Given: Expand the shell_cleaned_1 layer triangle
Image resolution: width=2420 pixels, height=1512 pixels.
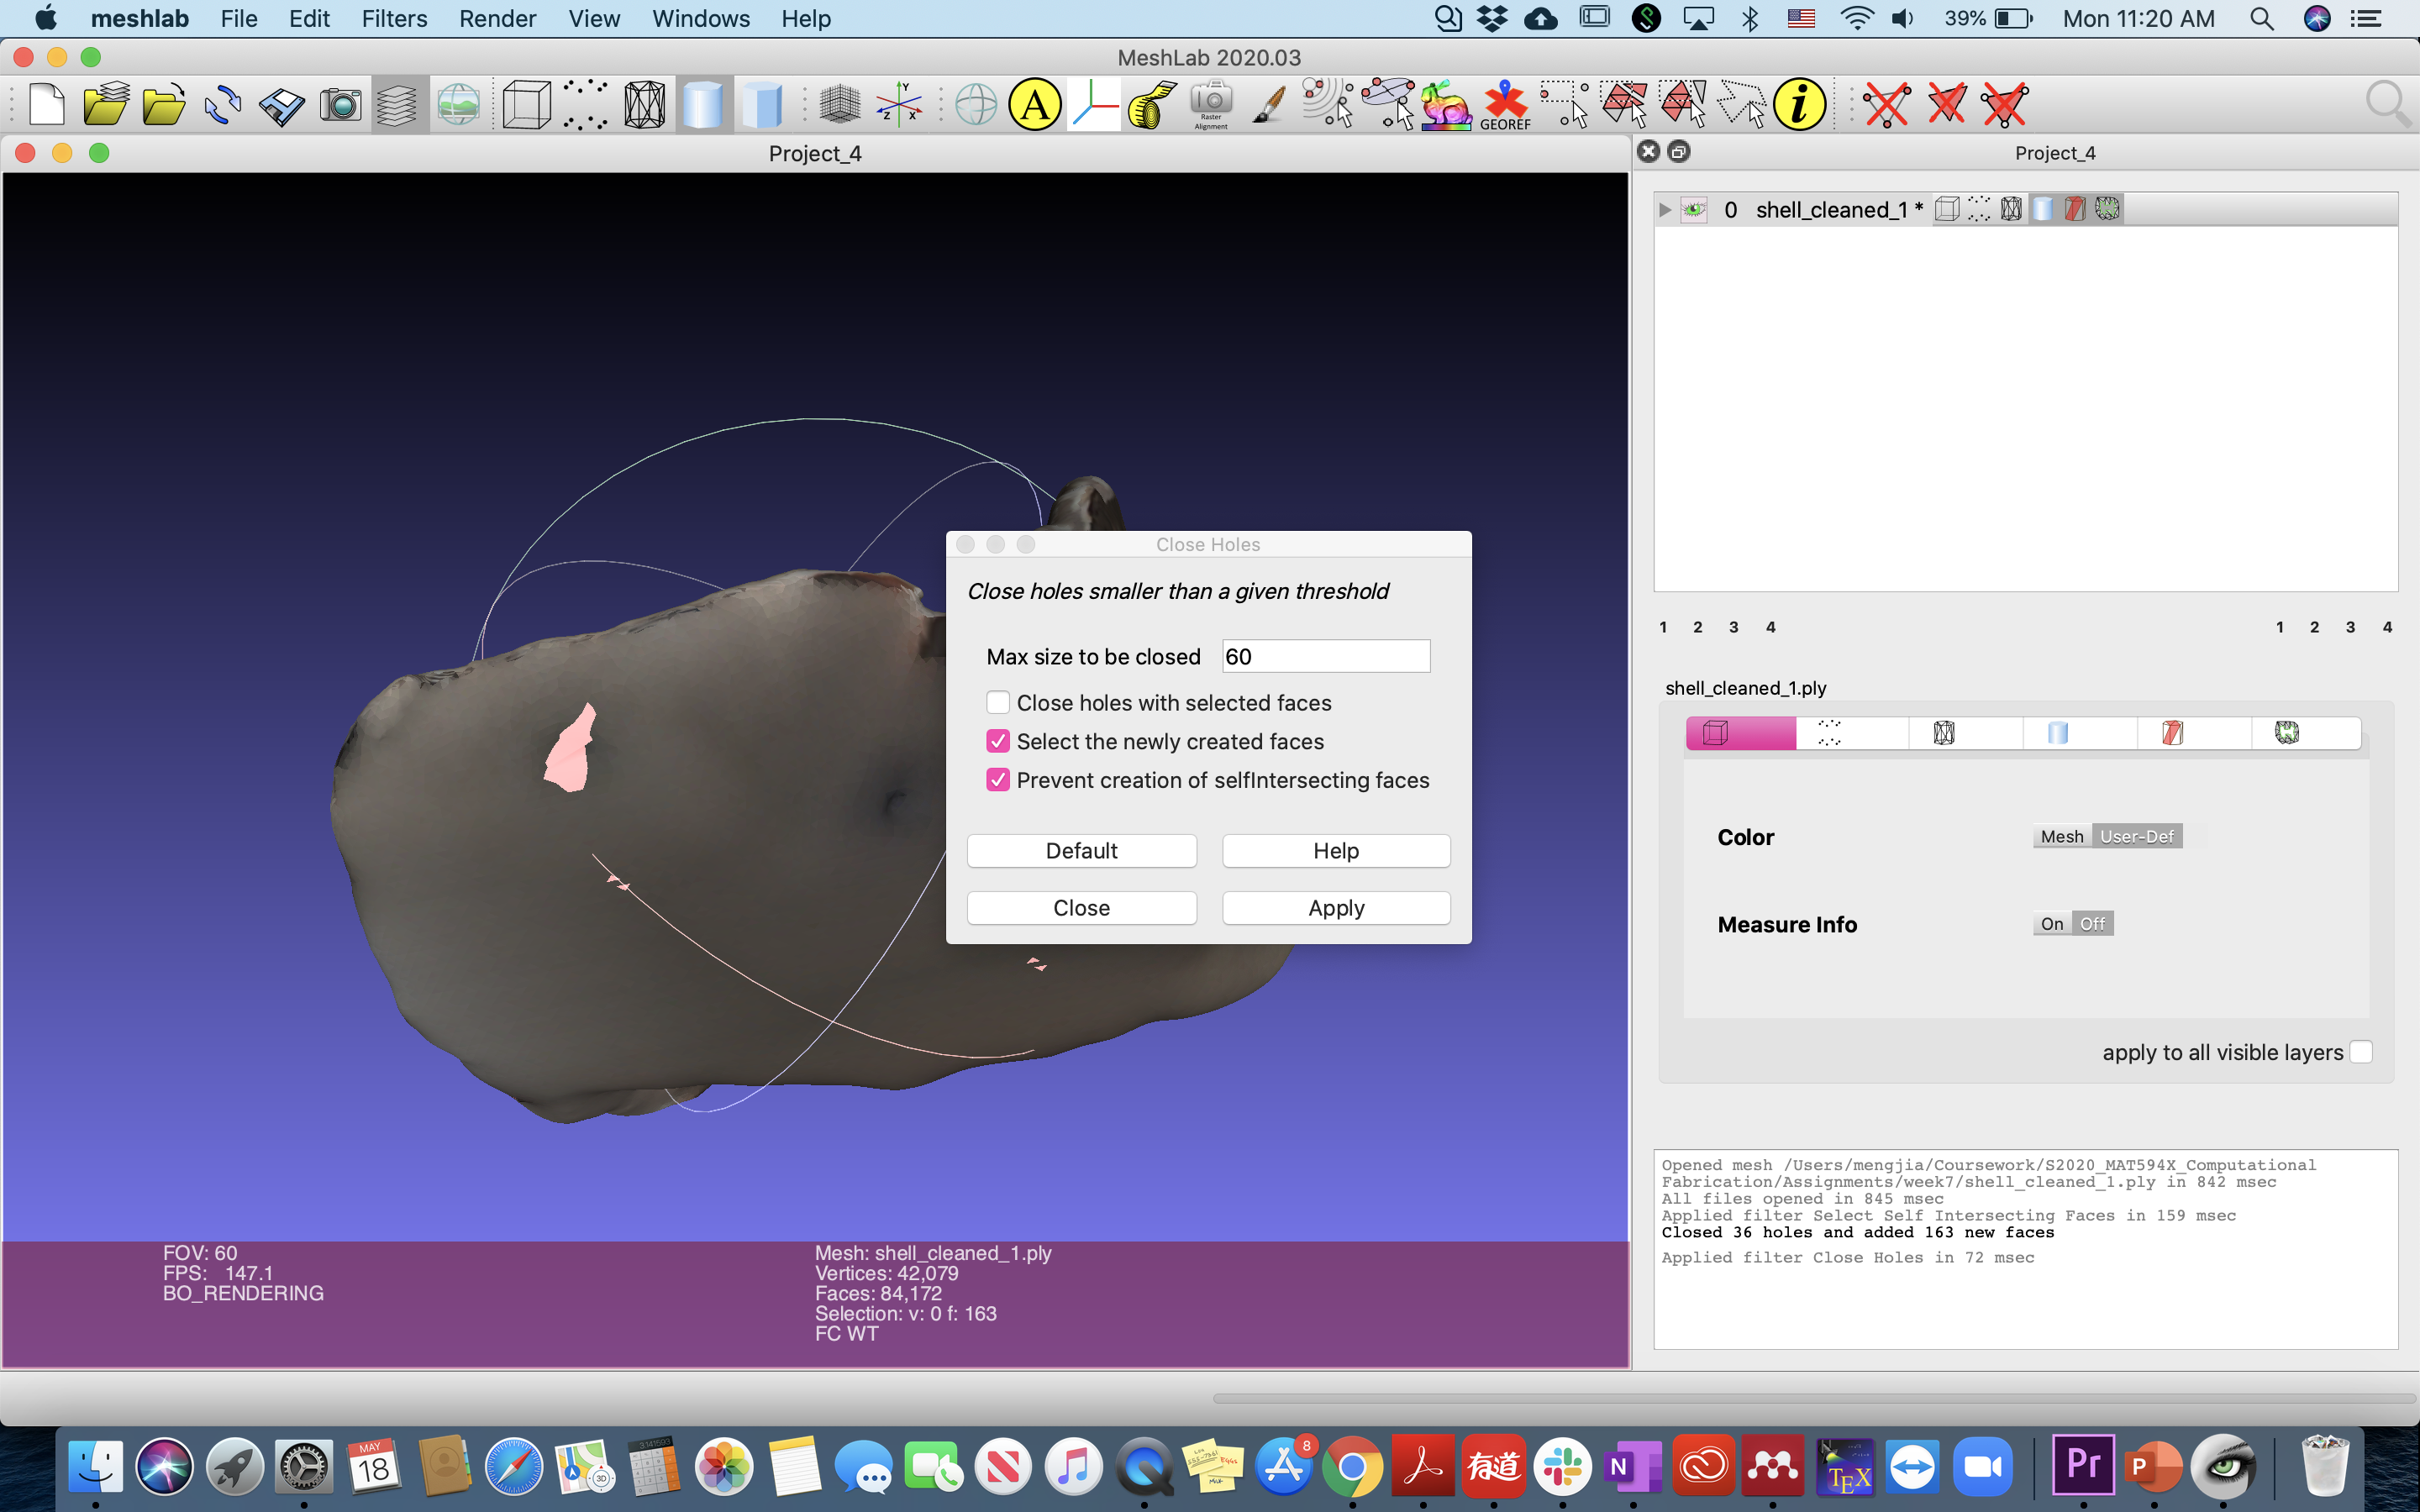Looking at the screenshot, I should click(1665, 210).
